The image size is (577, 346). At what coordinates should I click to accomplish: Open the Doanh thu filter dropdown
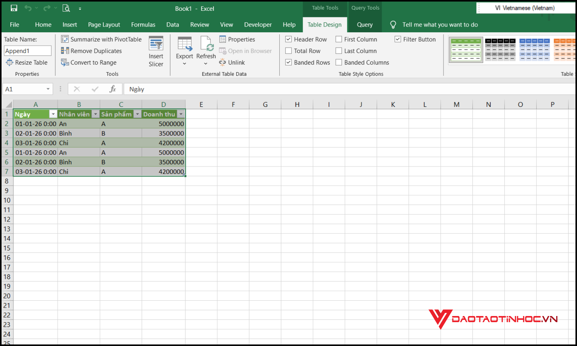point(181,114)
